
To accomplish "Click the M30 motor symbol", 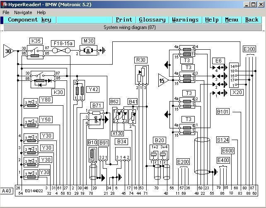I will (88, 51).
